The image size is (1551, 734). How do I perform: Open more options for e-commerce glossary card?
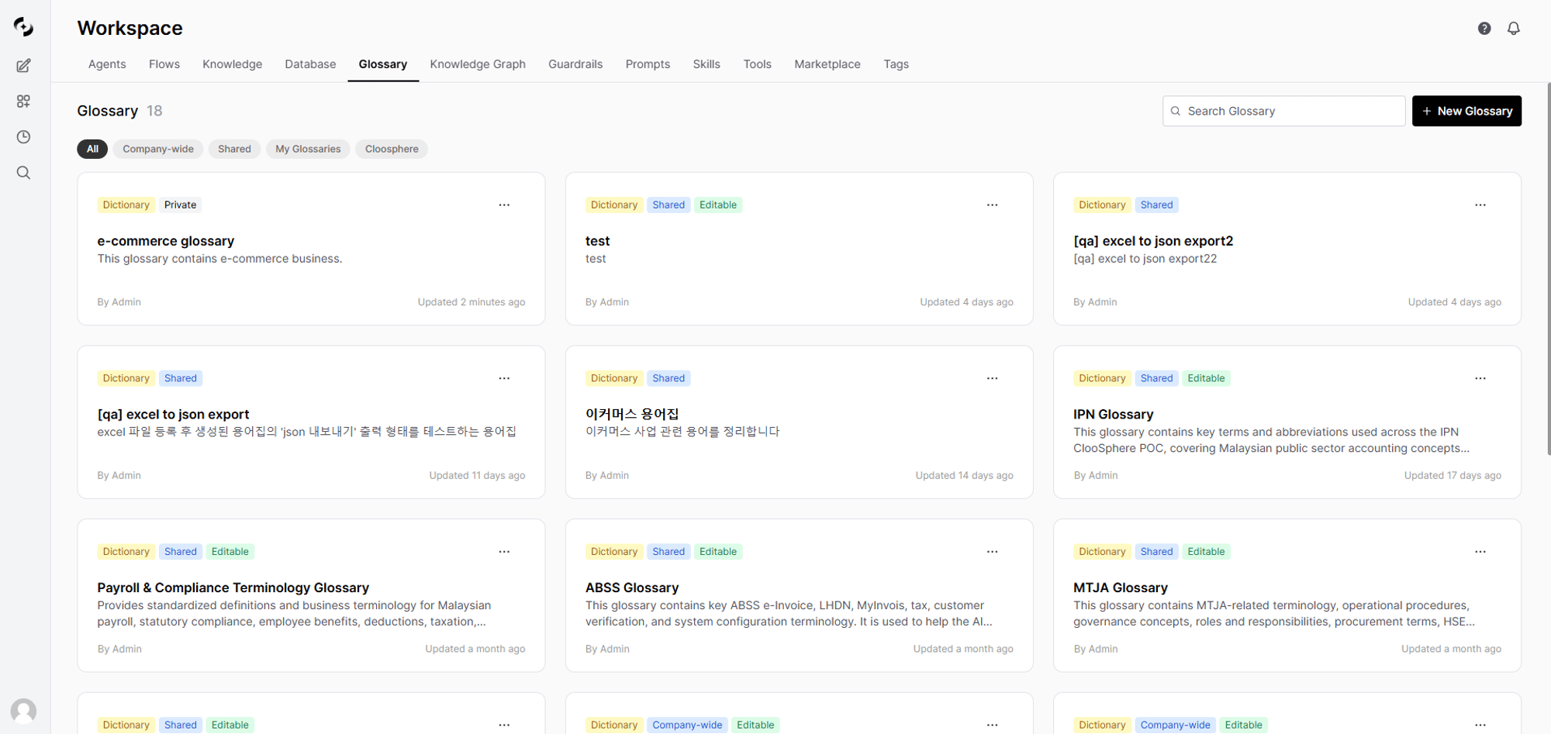[x=504, y=205]
